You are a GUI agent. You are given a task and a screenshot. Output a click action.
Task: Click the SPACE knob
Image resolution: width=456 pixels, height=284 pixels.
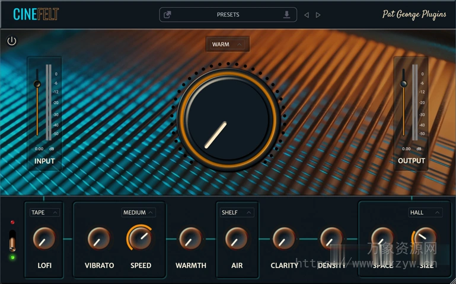(x=382, y=239)
